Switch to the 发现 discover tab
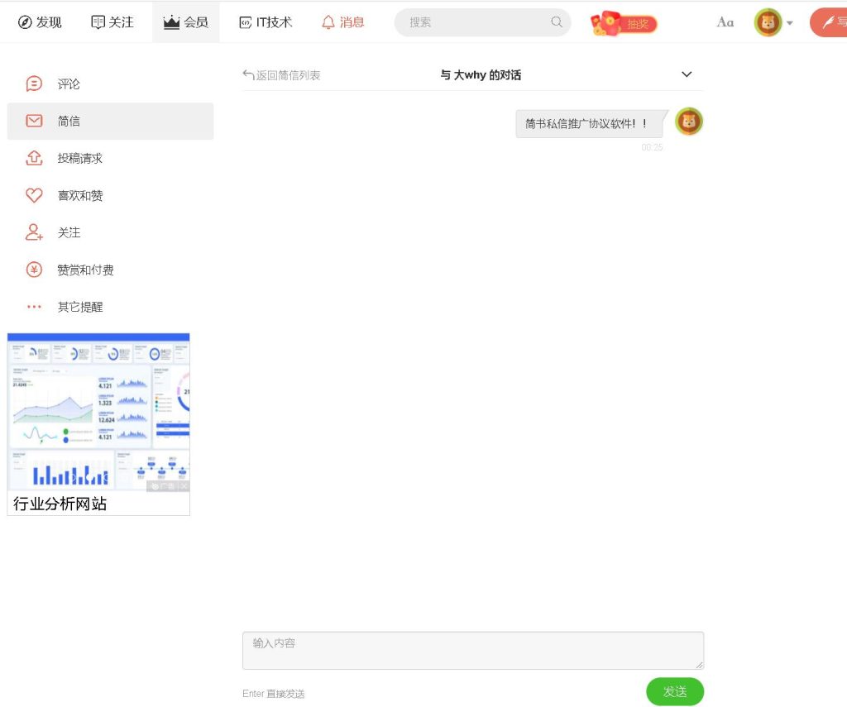Image resolution: width=847 pixels, height=707 pixels. [x=39, y=22]
